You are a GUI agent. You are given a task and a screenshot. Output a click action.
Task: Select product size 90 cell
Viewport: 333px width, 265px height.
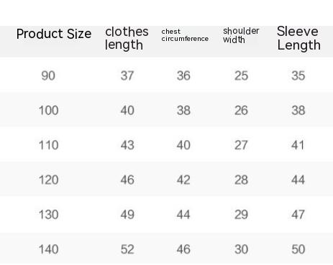point(48,75)
